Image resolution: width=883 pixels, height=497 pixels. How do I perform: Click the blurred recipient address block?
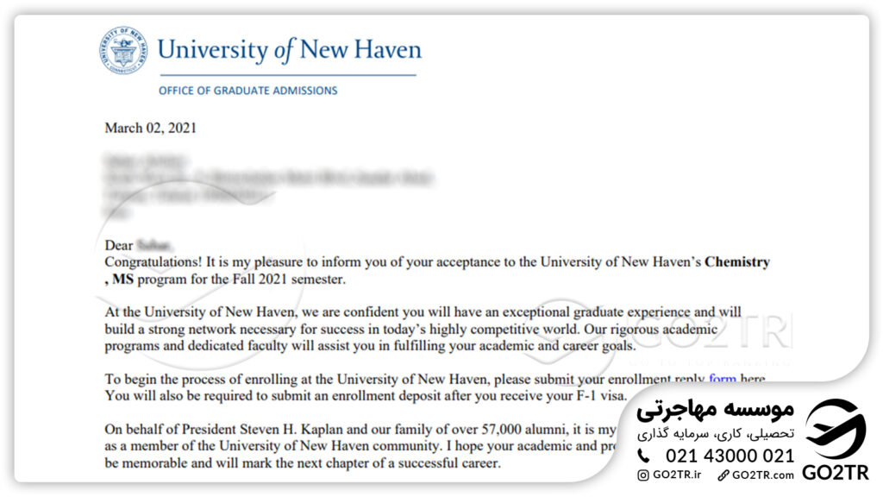point(268,186)
